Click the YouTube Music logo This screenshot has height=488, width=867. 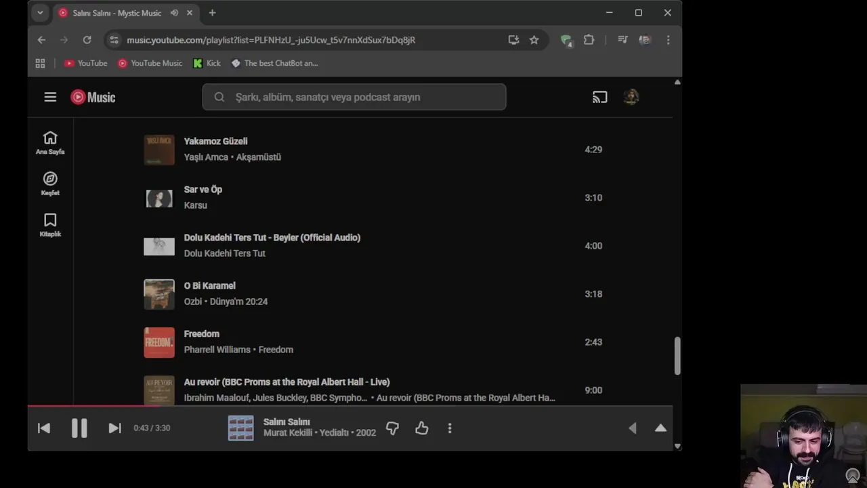click(x=93, y=97)
